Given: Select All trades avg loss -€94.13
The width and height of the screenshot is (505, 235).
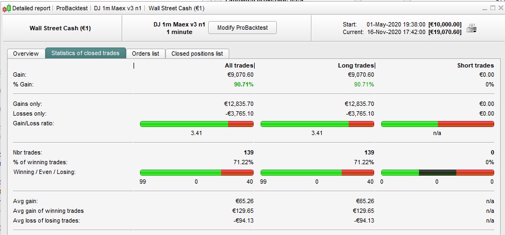Looking at the screenshot, I should tap(244, 220).
